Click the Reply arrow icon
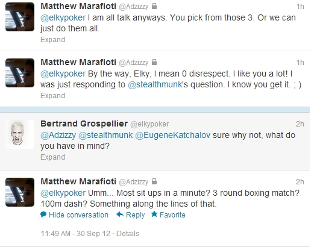317x247 pixels. pyautogui.click(x=120, y=214)
